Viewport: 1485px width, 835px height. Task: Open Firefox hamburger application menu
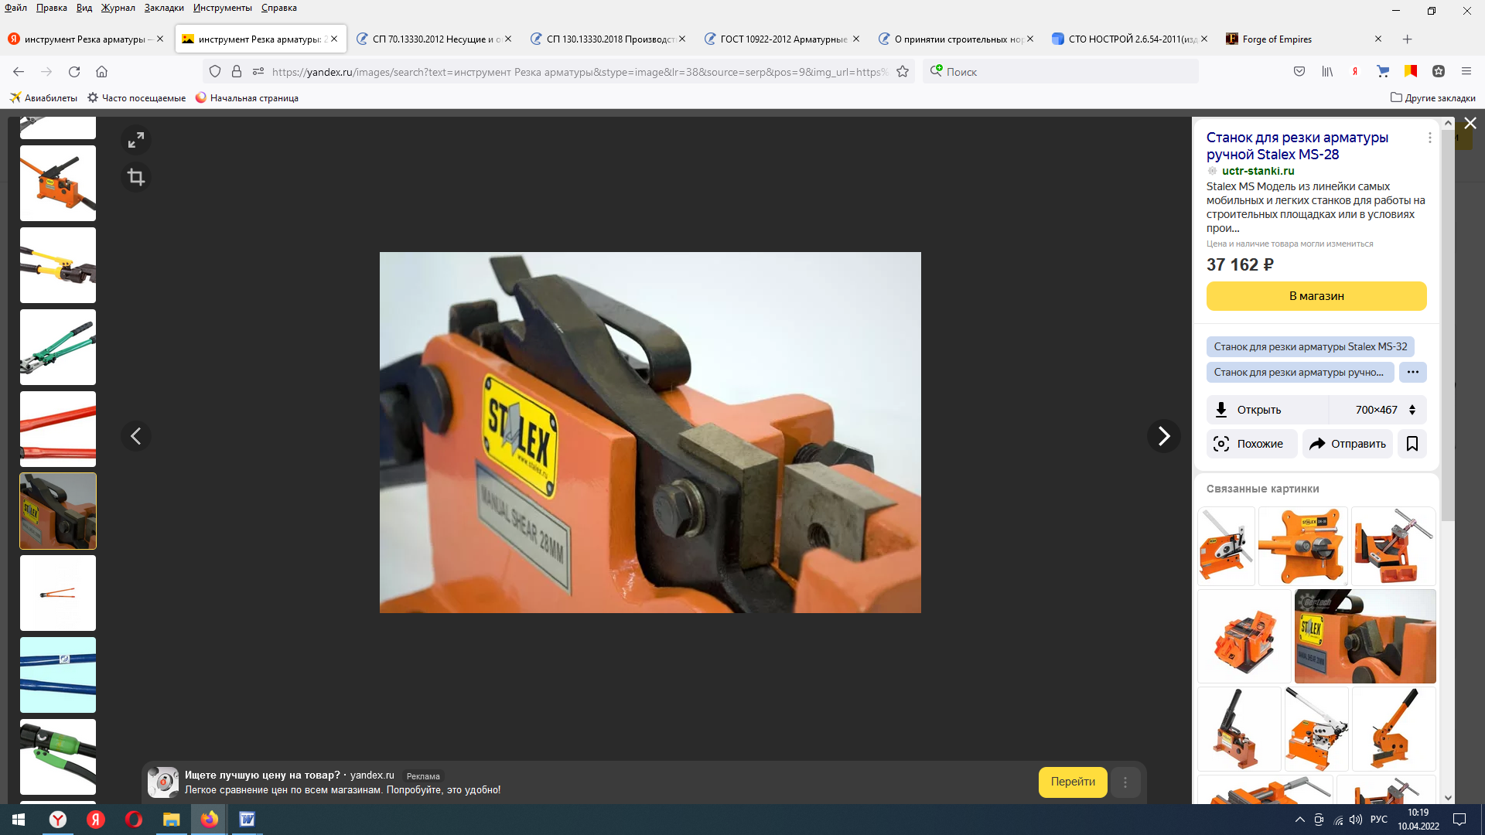coord(1466,72)
